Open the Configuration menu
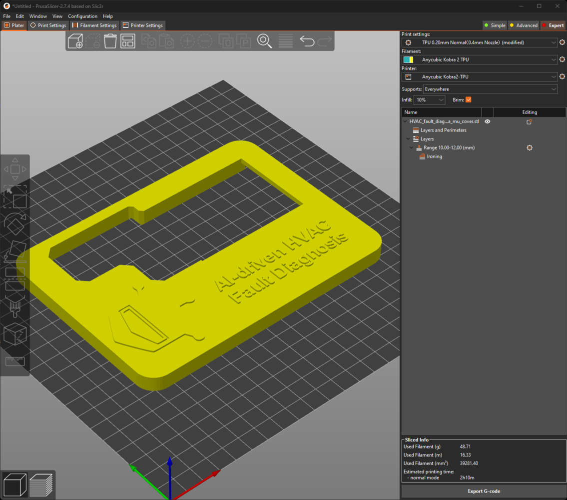This screenshot has height=500, width=567. tap(82, 16)
